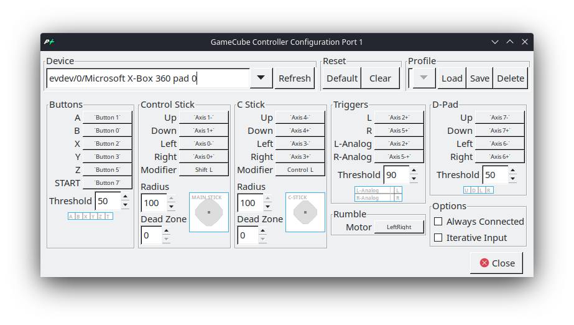Click the ABXYZT button state indicator
The width and height of the screenshot is (574, 325).
tap(90, 216)
